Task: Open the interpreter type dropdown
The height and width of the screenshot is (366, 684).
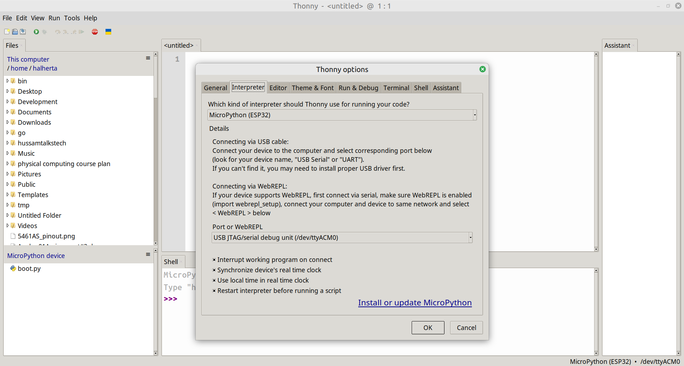Action: 474,115
